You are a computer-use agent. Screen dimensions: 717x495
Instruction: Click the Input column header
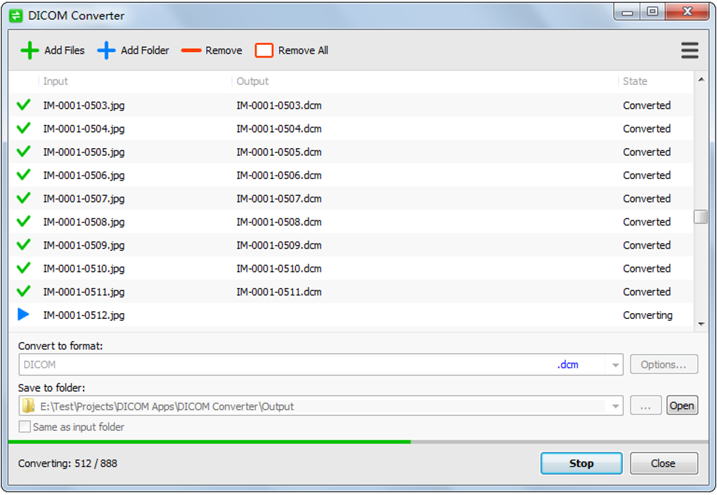point(56,81)
